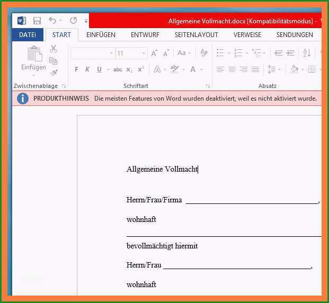Open the font color dropdown arrow
The height and width of the screenshot is (303, 329).
tap(201, 69)
